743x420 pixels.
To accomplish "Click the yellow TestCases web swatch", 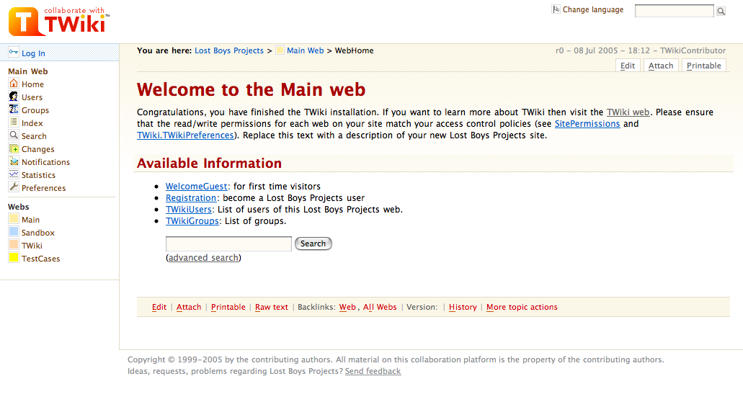I will point(14,258).
